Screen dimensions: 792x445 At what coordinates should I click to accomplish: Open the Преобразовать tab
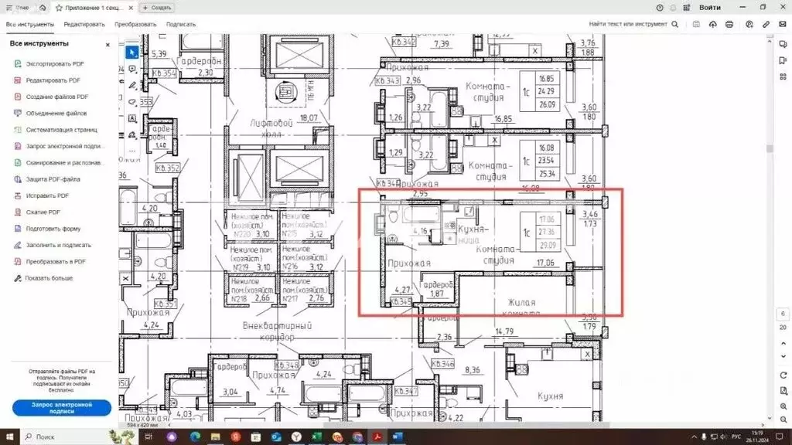pos(135,24)
